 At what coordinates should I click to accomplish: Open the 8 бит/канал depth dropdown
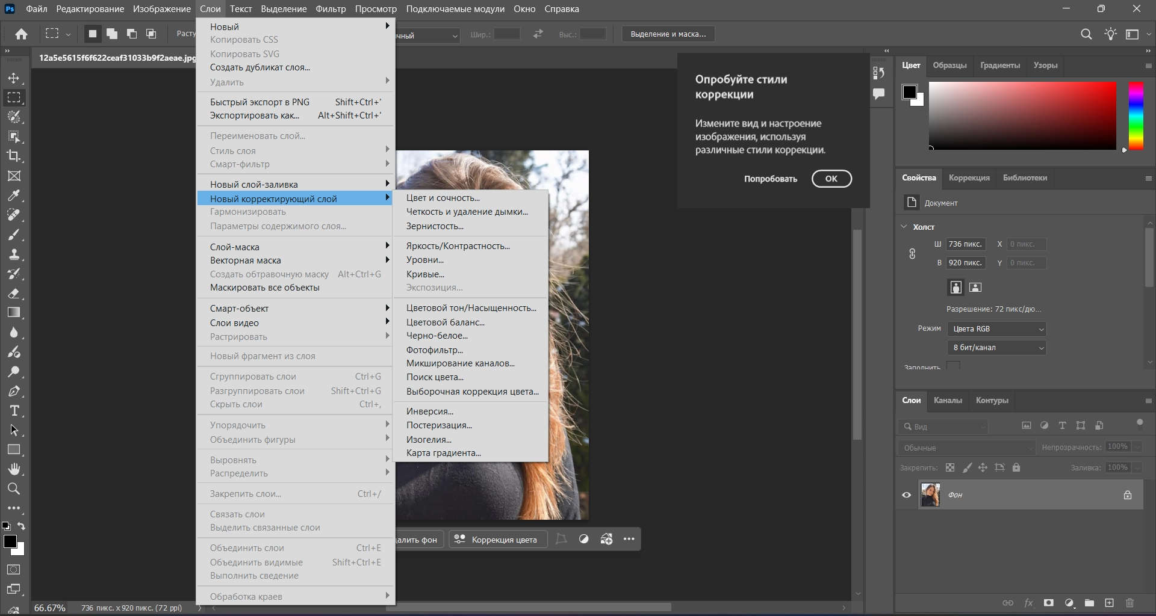click(996, 348)
